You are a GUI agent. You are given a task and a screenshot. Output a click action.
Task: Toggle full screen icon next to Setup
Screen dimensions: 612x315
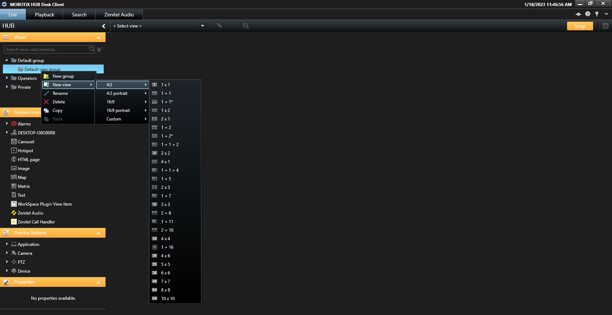click(605, 26)
